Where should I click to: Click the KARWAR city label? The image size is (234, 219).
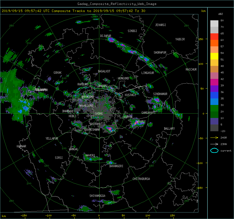[x=21, y=146]
